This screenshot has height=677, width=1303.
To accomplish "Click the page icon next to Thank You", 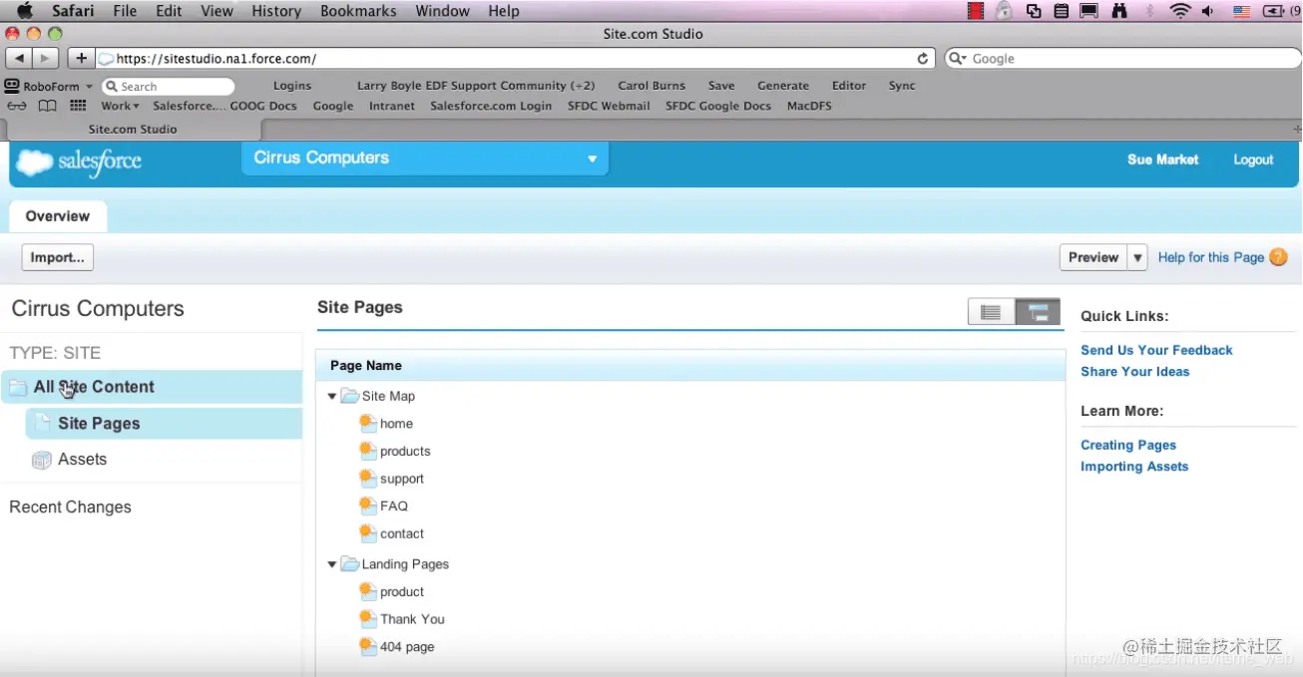I will tap(367, 618).
